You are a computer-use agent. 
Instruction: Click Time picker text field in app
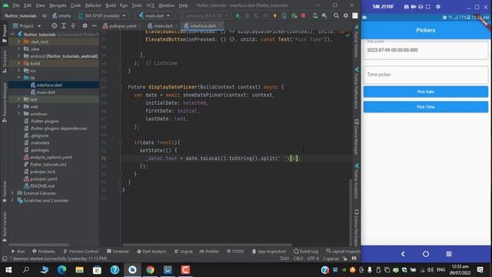pyautogui.click(x=426, y=75)
